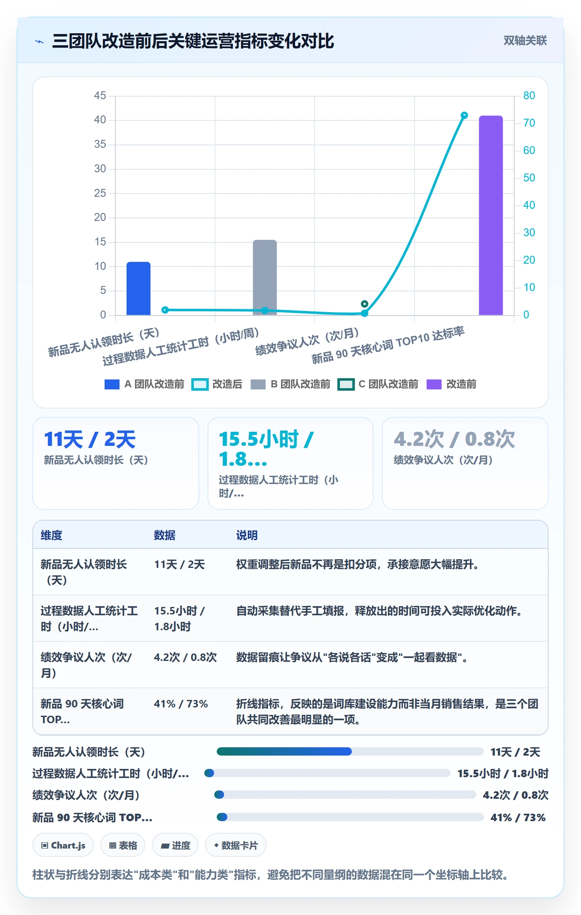Viewport: 581px width, 915px height.
Task: Toggle the cyan 改造后 legend swatch
Action: point(200,384)
